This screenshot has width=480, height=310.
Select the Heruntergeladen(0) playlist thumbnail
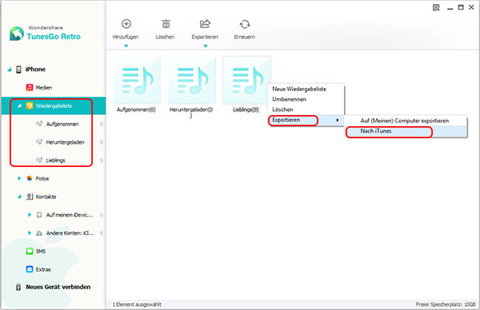[x=192, y=81]
